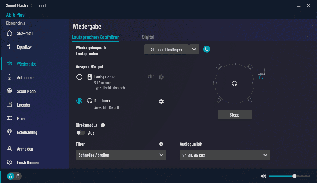
Task: Click the Aufnahme microphone icon
Action: [9, 77]
